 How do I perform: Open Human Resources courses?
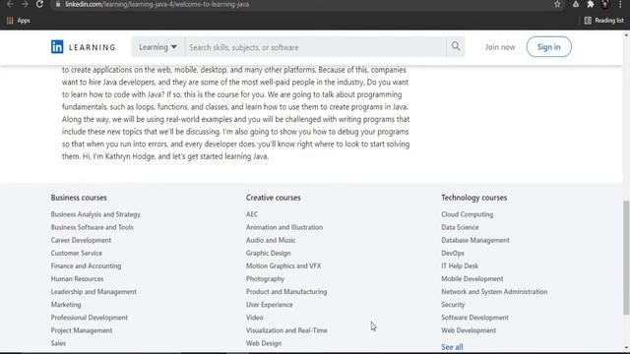tap(77, 278)
